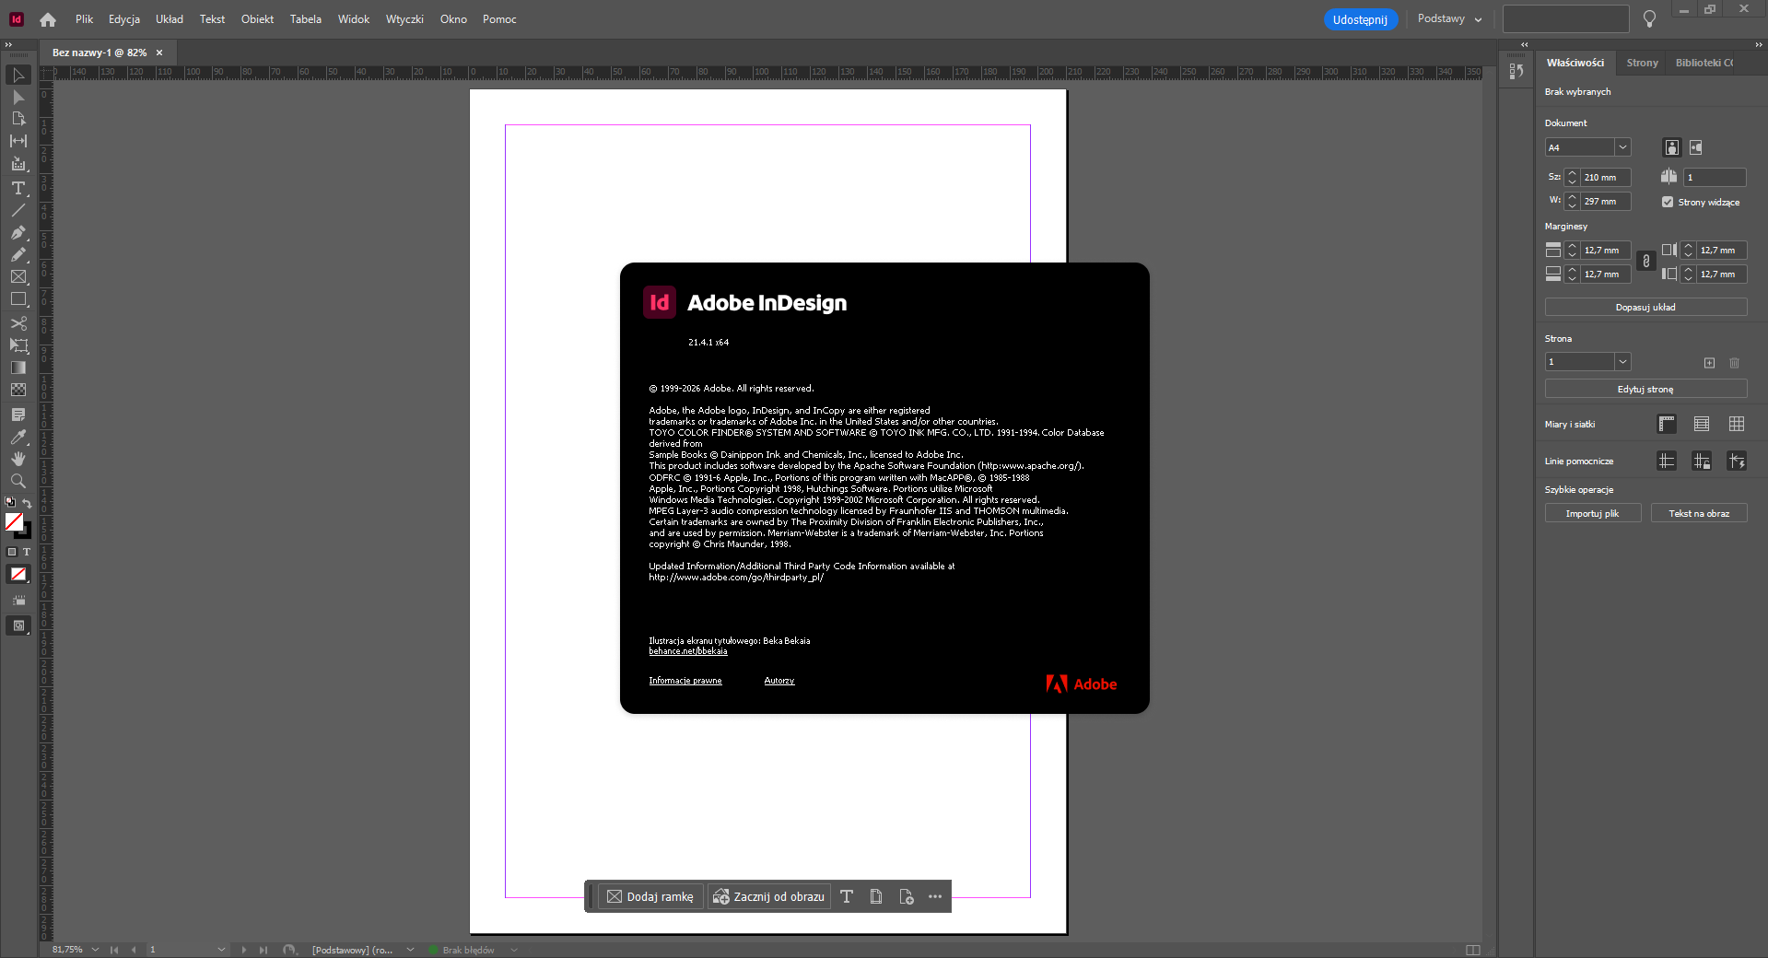Set portrait page orientation

1671,147
